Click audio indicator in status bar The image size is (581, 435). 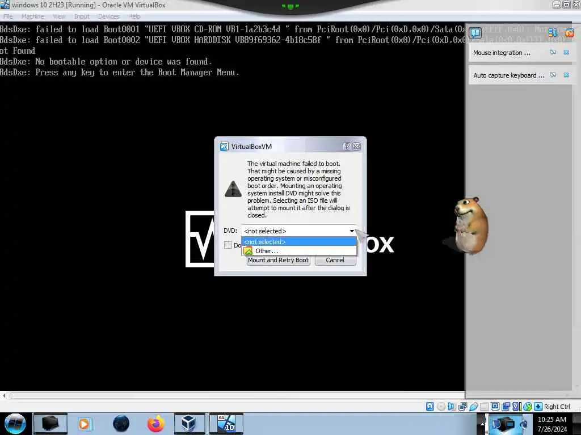(x=452, y=407)
